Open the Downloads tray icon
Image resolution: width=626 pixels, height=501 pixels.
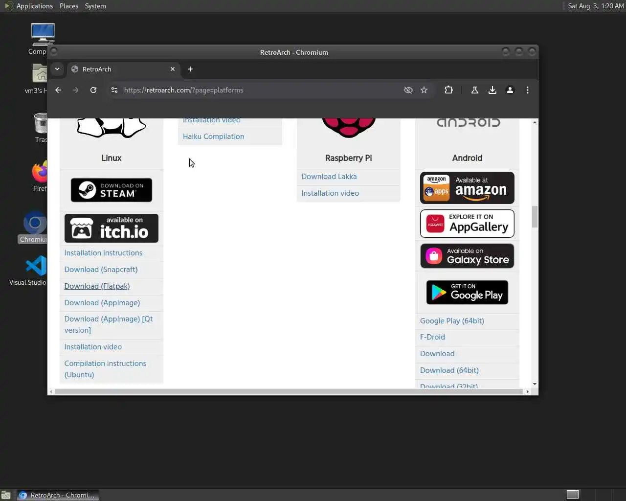(x=492, y=90)
